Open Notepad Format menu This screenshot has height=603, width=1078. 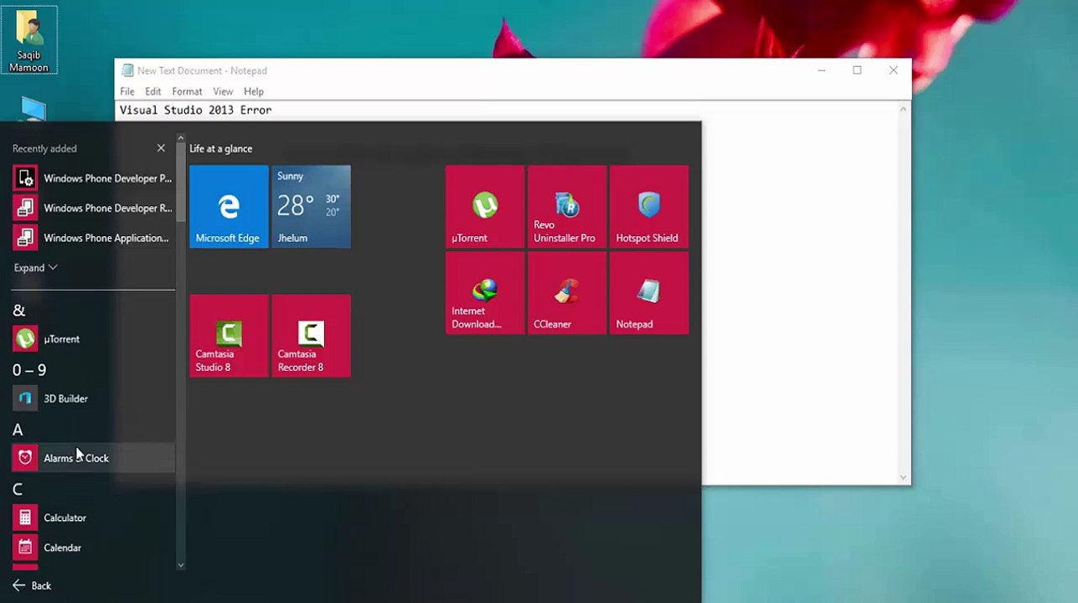point(187,91)
